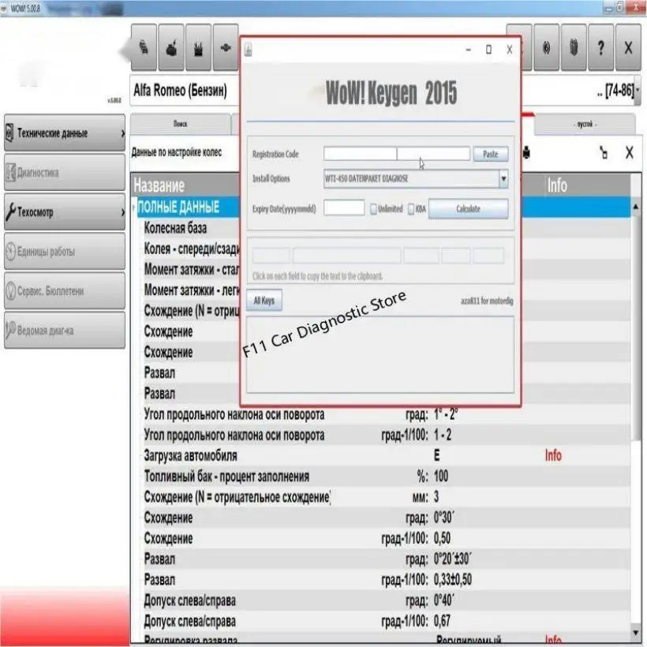Enable the Unlimited checkbox
Viewport: 647px width, 647px height.
(373, 209)
